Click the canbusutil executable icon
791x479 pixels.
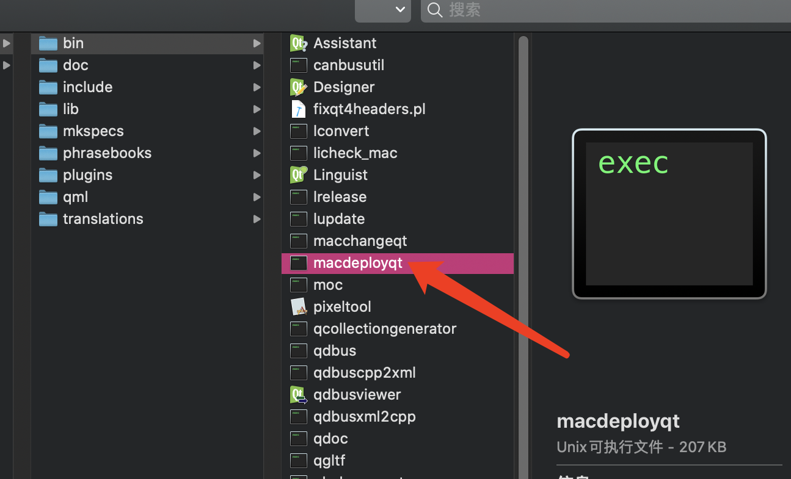point(298,65)
